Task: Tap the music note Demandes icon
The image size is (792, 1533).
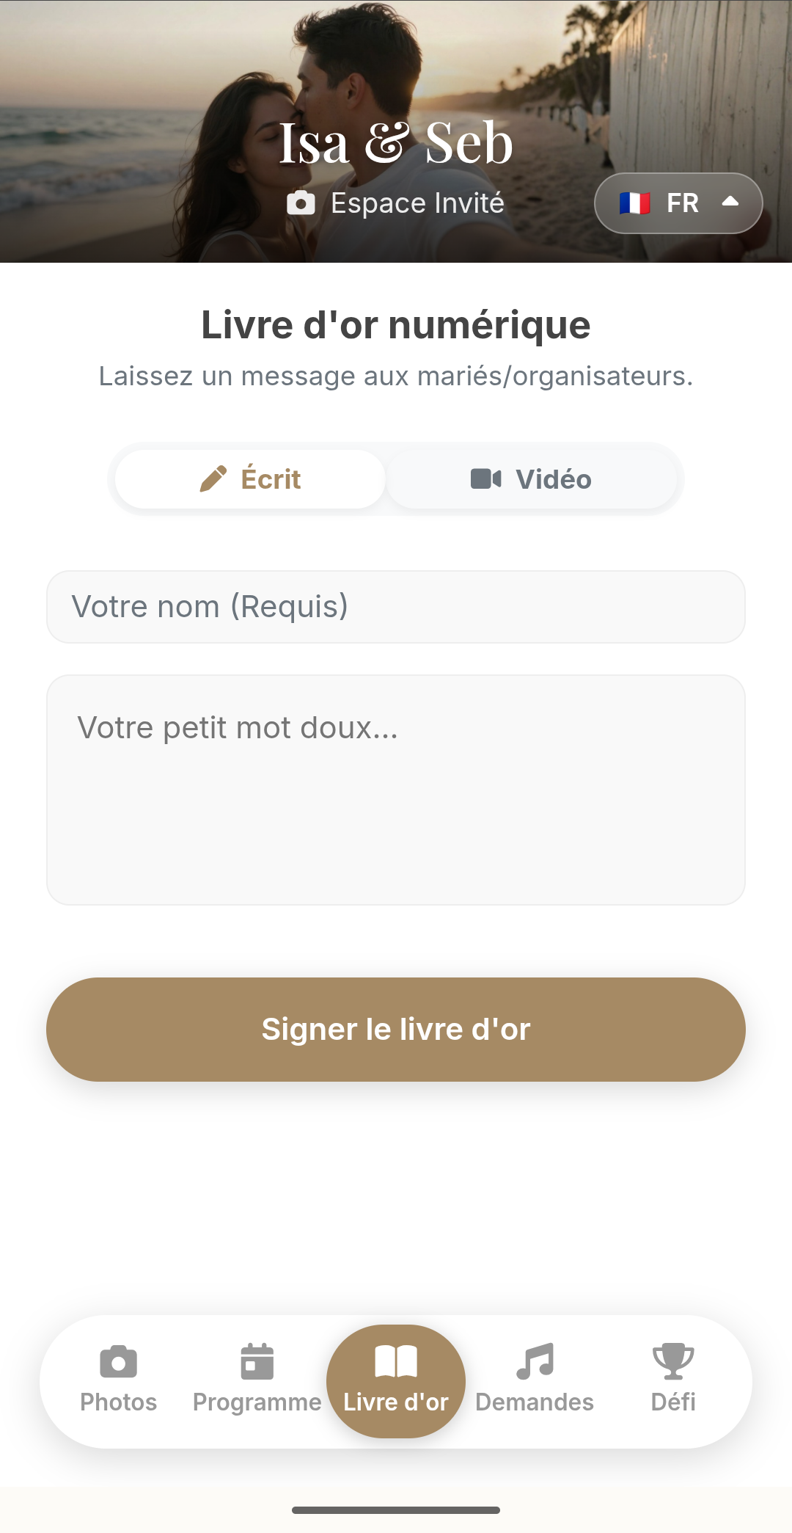Action: tap(535, 1362)
